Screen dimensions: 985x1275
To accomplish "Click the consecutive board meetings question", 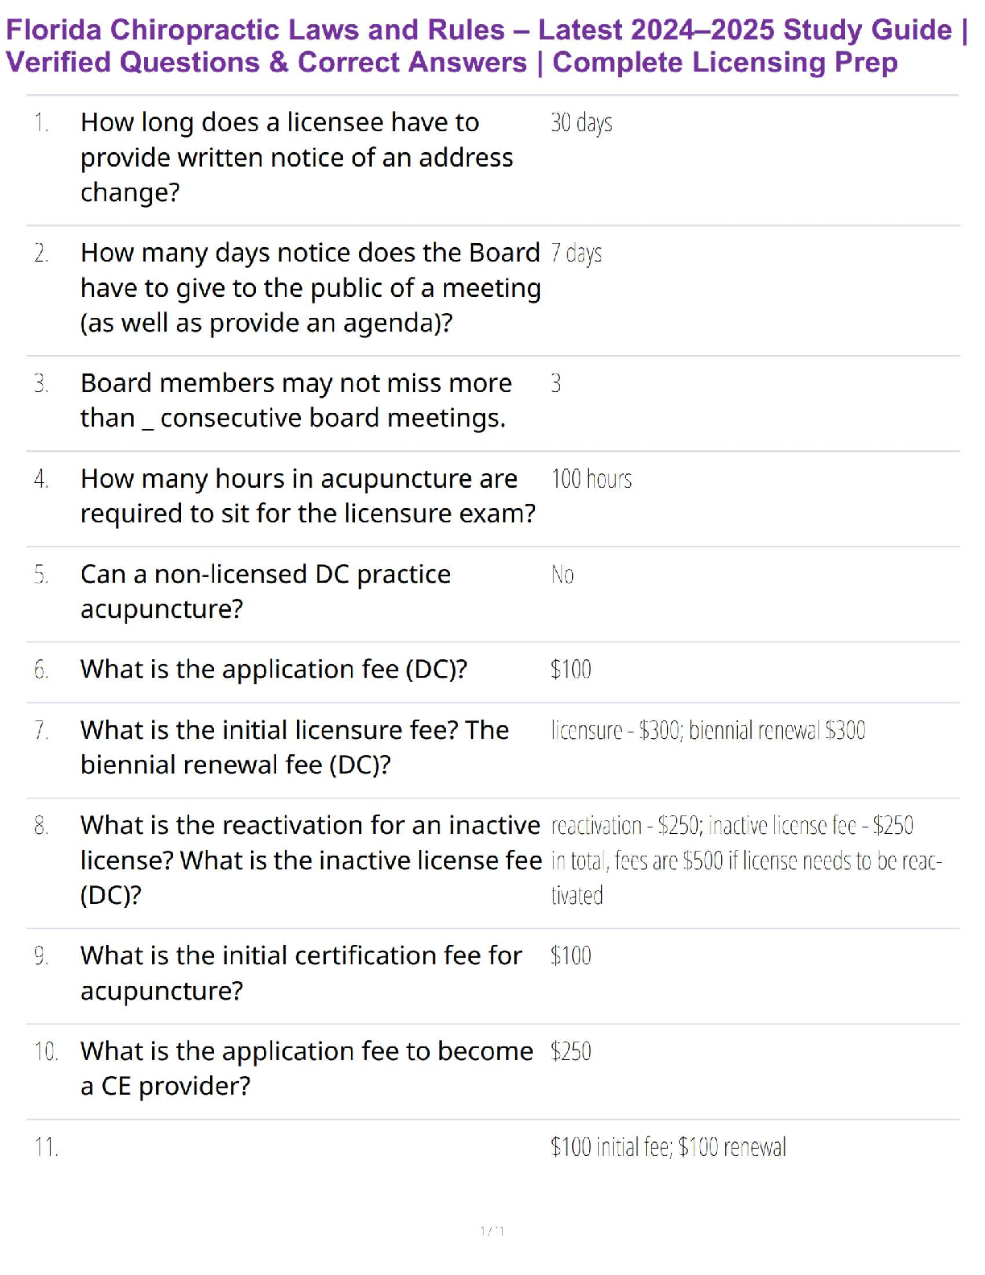I will (x=295, y=400).
